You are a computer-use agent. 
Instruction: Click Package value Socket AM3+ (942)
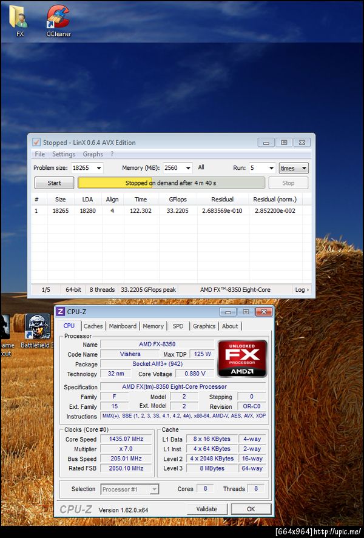157,364
